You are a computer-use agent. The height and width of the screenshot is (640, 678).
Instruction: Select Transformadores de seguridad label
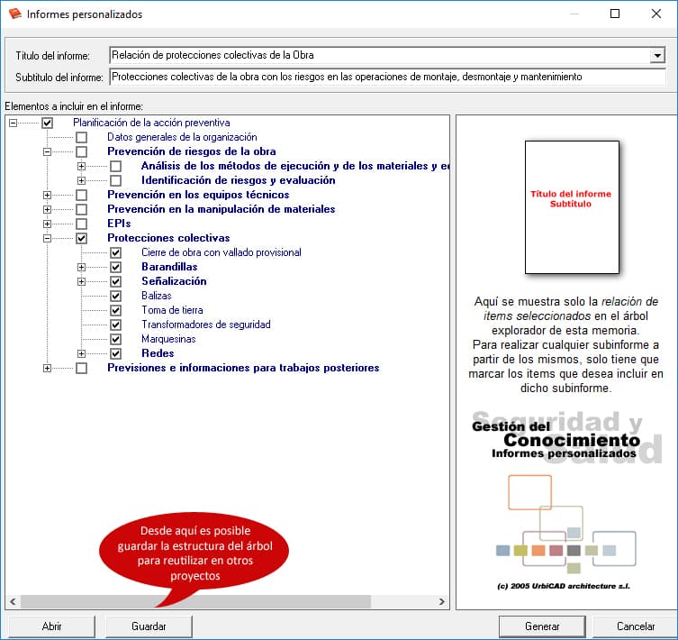(x=206, y=325)
